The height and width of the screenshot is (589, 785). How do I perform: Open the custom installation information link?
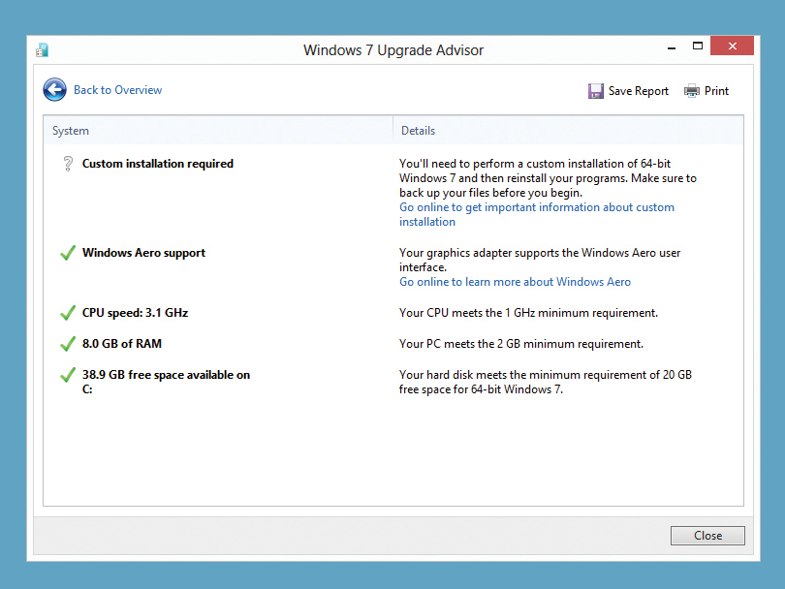tap(537, 214)
